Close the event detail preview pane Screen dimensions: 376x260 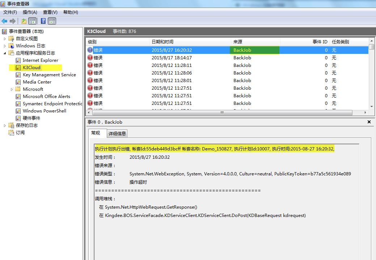(x=369, y=122)
